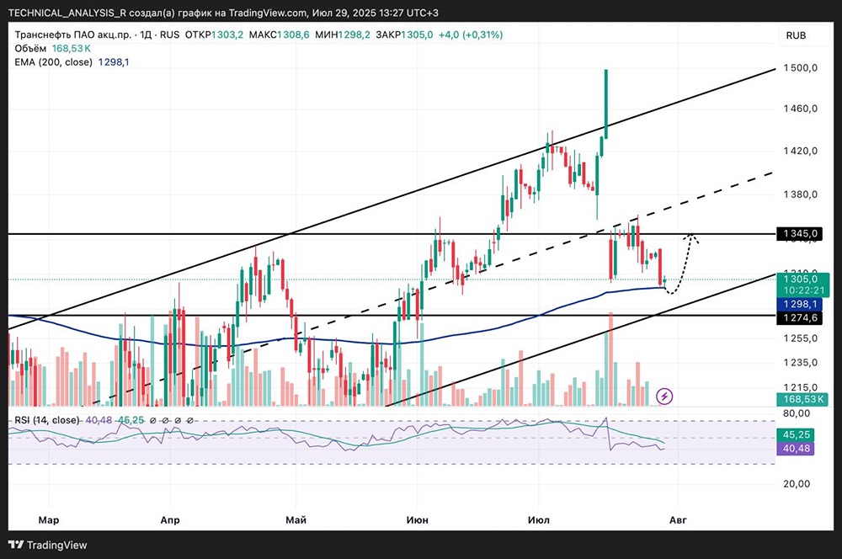This screenshot has height=559, width=842.
Task: Click the 1215,0 price scale value
Action: coord(800,387)
